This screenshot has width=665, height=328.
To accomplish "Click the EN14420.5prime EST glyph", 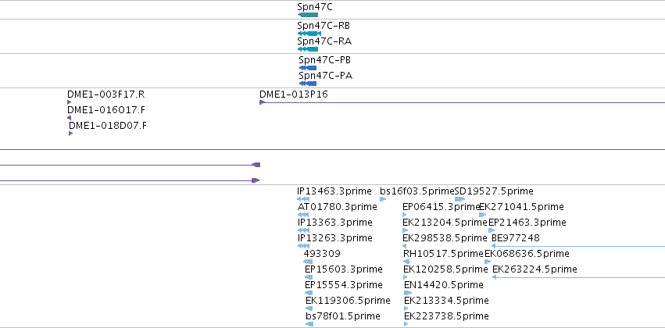I will 408,293.
